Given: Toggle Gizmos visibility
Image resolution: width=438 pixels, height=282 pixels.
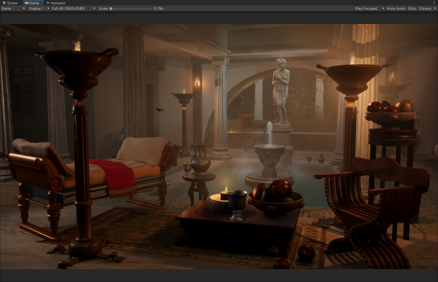Looking at the screenshot, I should (x=425, y=9).
